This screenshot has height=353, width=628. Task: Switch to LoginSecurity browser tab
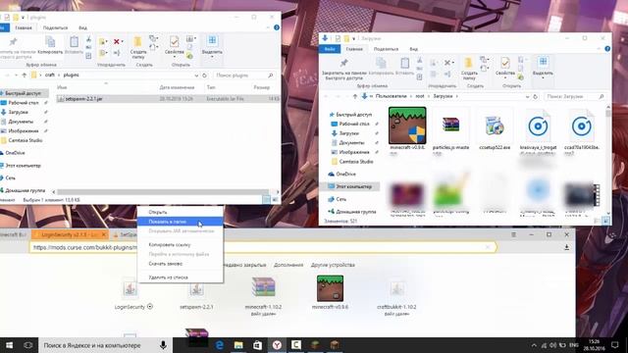(x=69, y=234)
